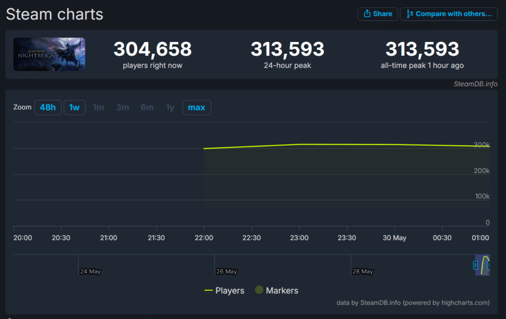The height and width of the screenshot is (319, 506).
Task: Click the data by SteamDB.info footer credit
Action: 413,303
